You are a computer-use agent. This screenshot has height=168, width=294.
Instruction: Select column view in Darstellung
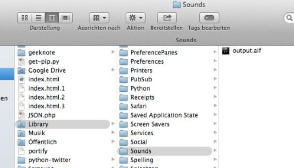[52, 18]
